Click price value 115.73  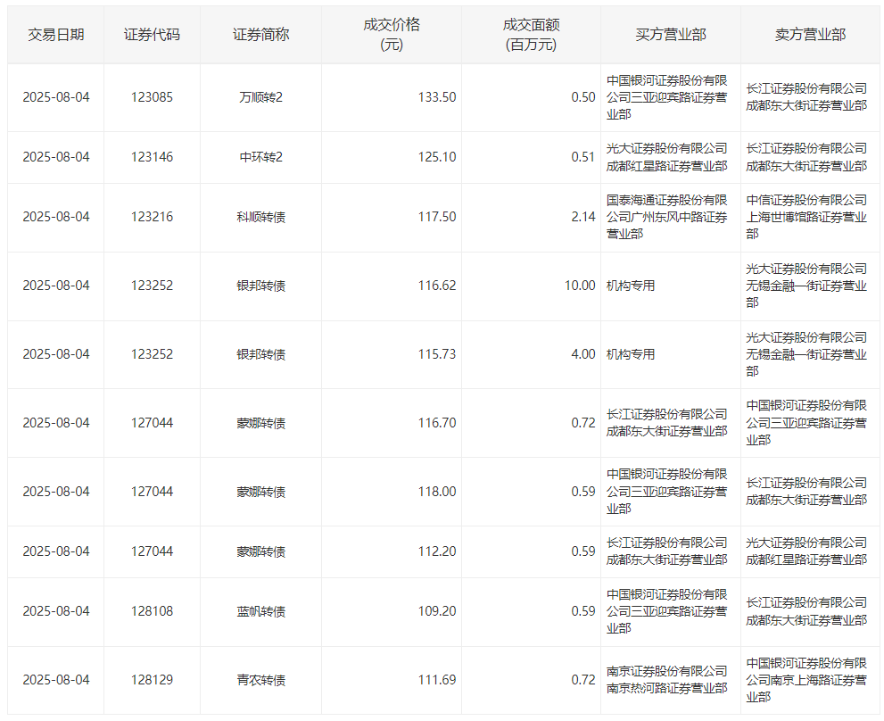point(437,354)
